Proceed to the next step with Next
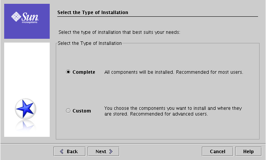This screenshot has height=160, width=266. [104, 151]
